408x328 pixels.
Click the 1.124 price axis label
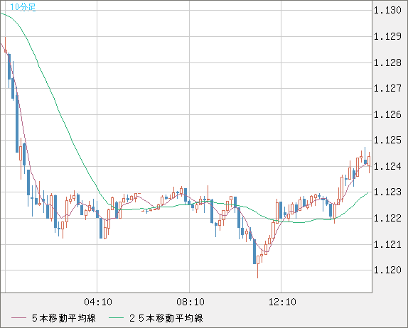[387, 166]
